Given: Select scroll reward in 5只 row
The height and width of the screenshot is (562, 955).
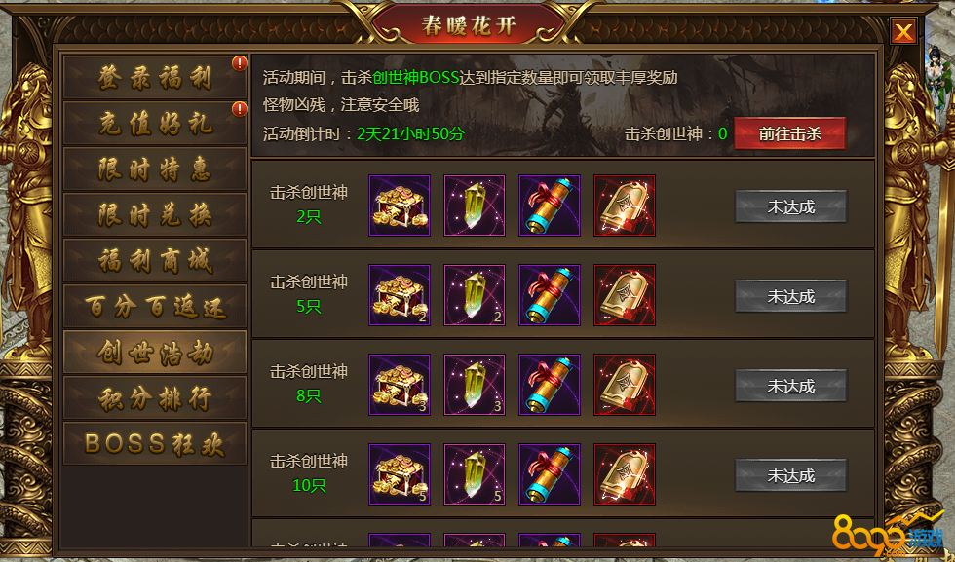Looking at the screenshot, I should click(550, 295).
